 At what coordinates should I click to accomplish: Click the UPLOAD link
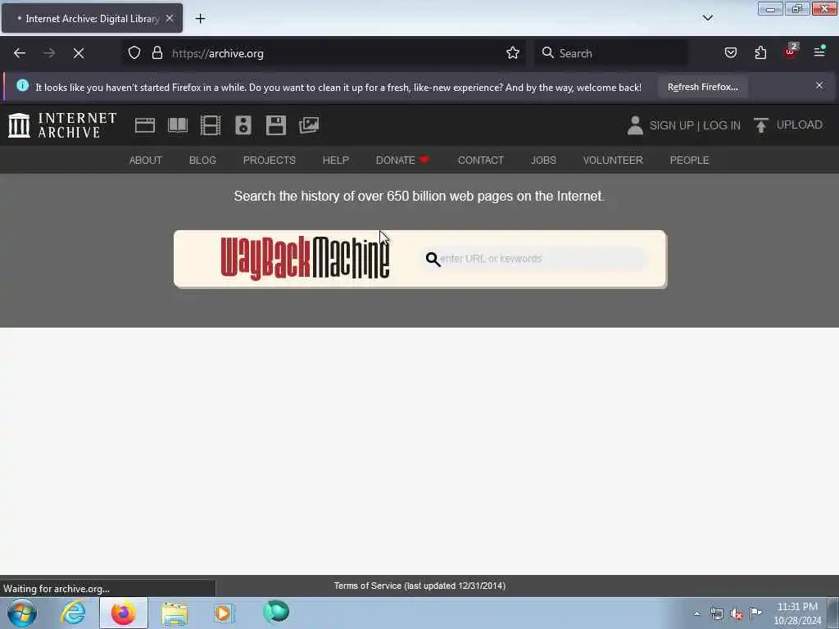(x=799, y=124)
